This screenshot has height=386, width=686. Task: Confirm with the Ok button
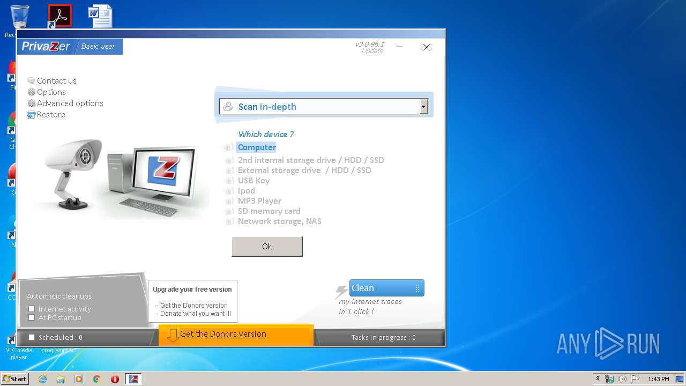click(267, 247)
